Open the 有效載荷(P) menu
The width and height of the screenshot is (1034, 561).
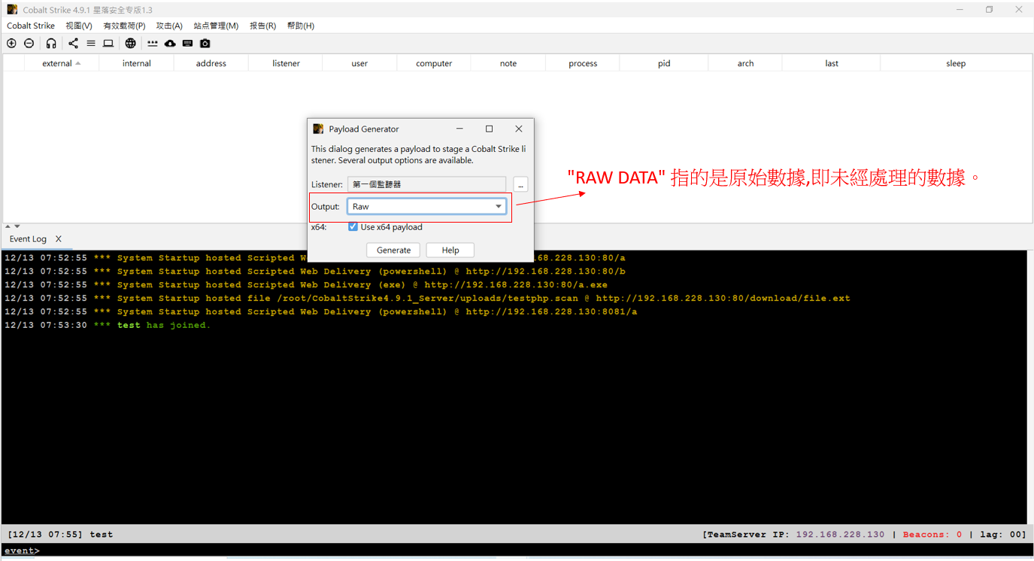124,26
